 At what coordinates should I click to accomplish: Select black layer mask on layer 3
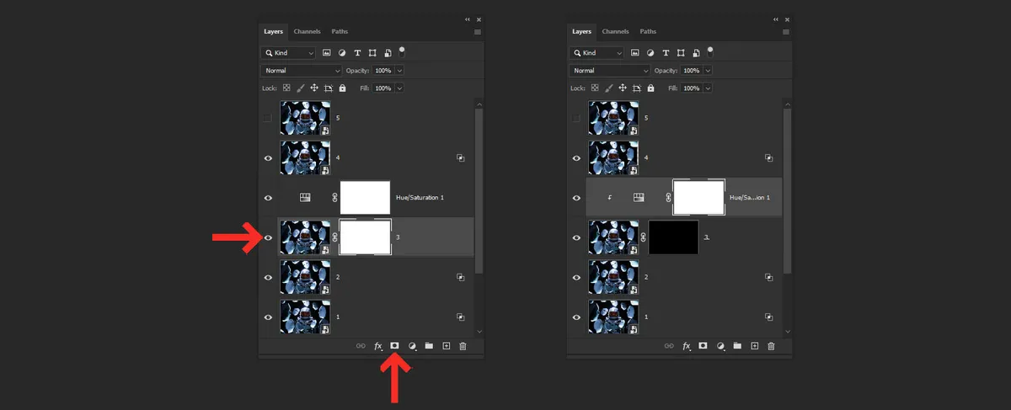tap(674, 237)
